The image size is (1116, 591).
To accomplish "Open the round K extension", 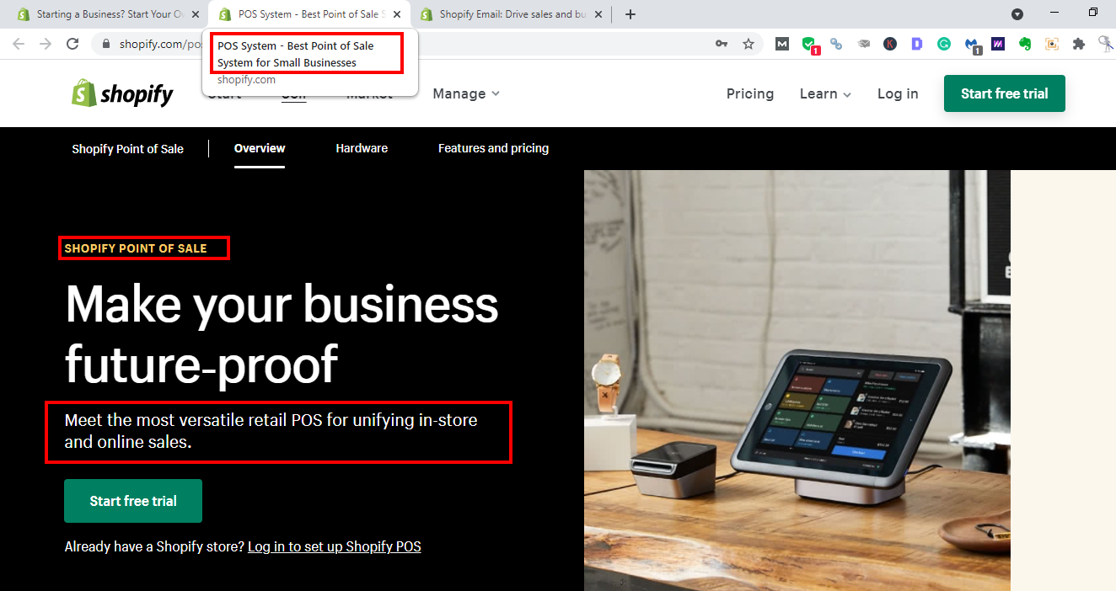I will click(x=890, y=44).
